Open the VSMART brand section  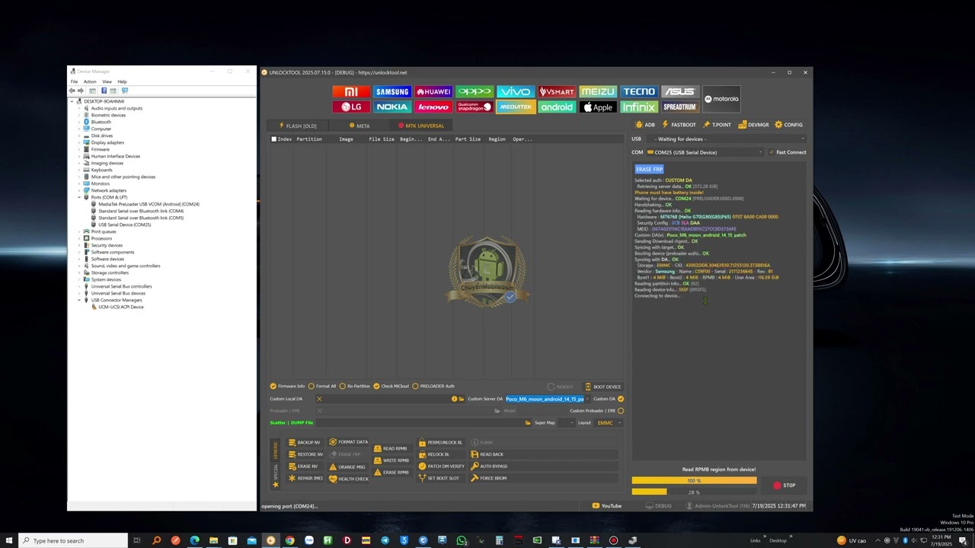point(557,92)
